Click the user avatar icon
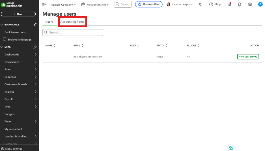The width and height of the screenshot is (265, 151). 260,5
